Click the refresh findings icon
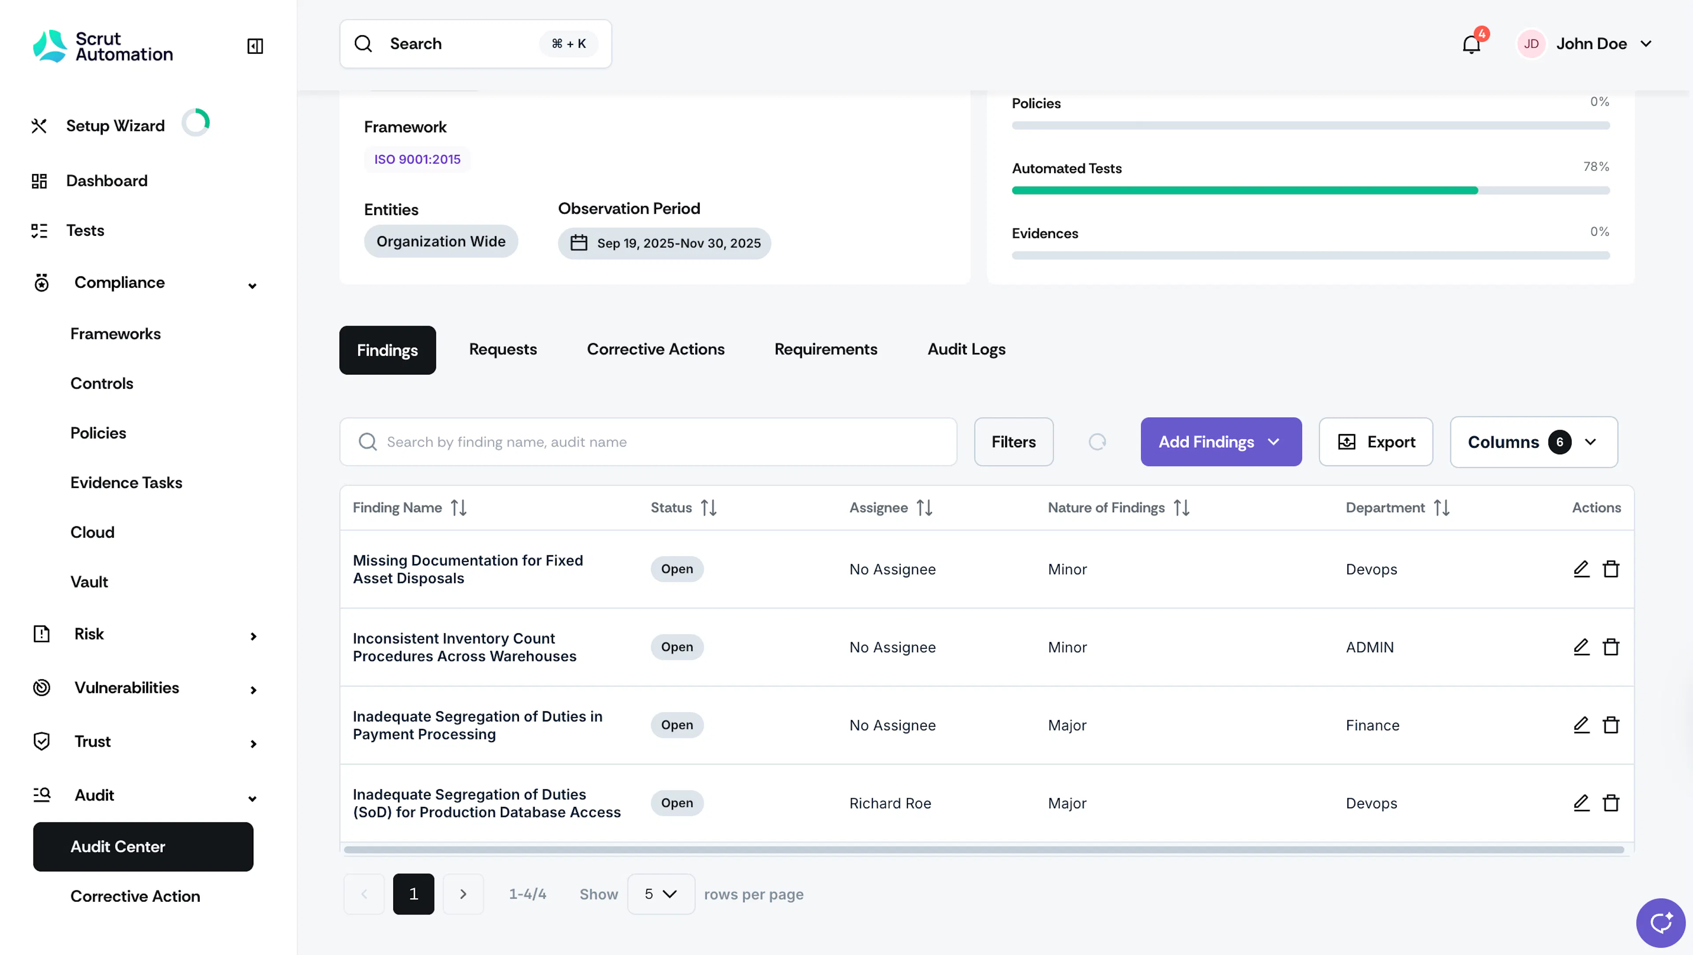 click(x=1097, y=442)
